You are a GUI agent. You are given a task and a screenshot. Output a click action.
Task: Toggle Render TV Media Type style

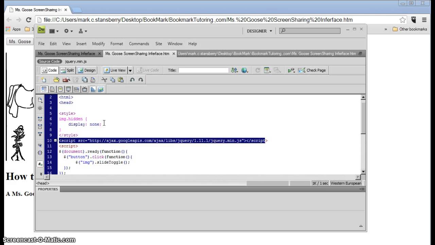pyautogui.click(x=85, y=89)
